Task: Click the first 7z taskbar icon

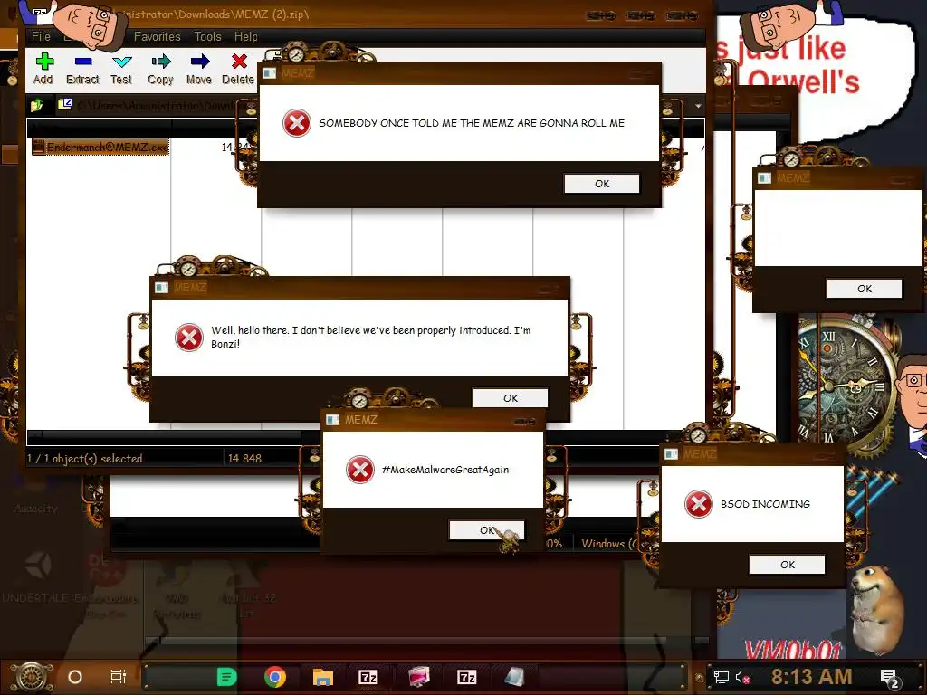Action: (x=368, y=677)
